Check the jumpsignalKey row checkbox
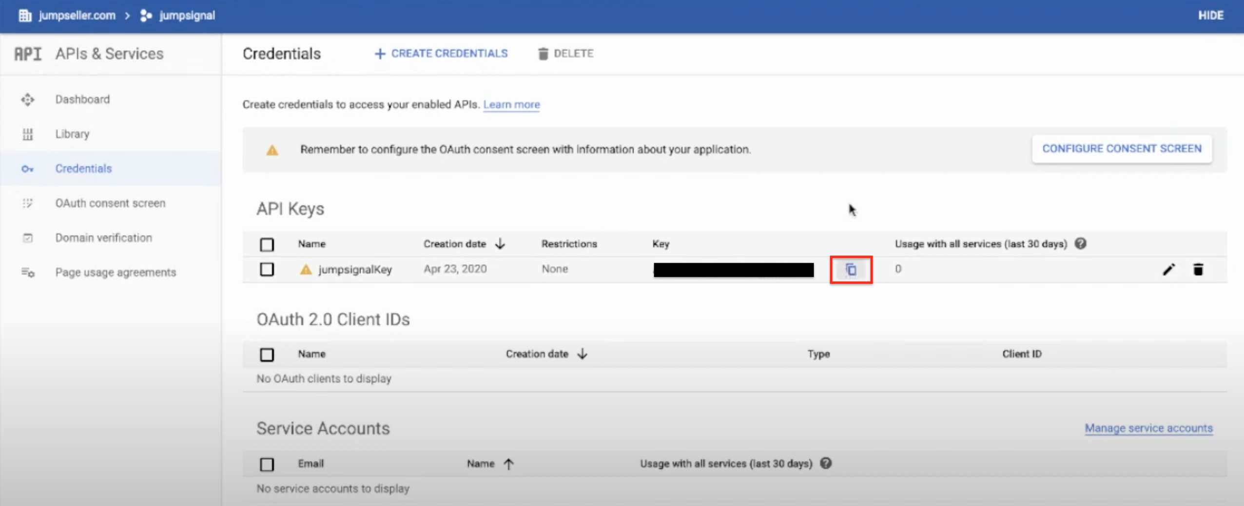This screenshot has width=1244, height=506. (x=267, y=269)
